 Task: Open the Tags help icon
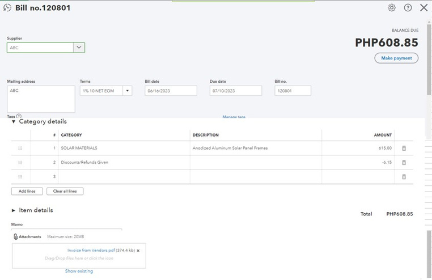19,116
